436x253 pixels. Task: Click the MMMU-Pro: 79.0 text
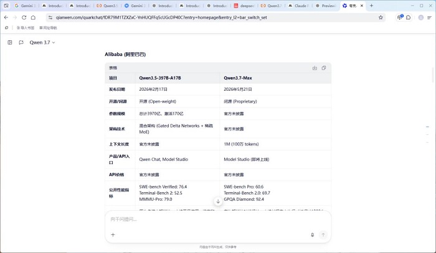coord(156,199)
